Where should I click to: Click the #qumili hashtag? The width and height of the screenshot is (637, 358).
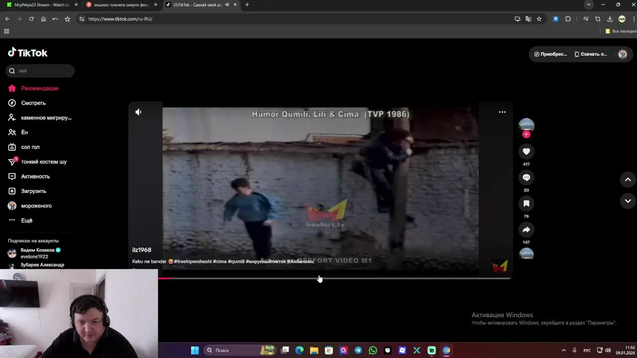236,262
